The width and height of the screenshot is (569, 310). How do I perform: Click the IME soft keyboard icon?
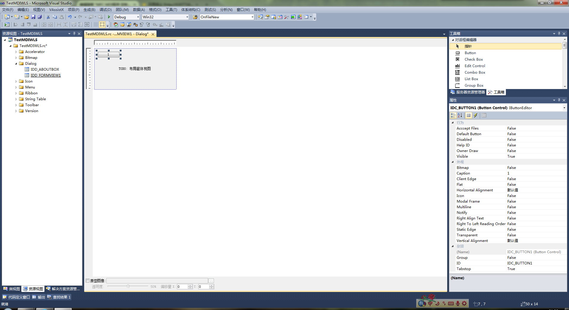451,303
